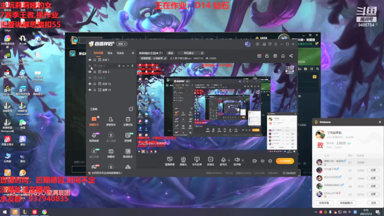Screen dimensions: 384x216
Task: Switch to the second scene tab
Action: pyautogui.click(x=110, y=53)
